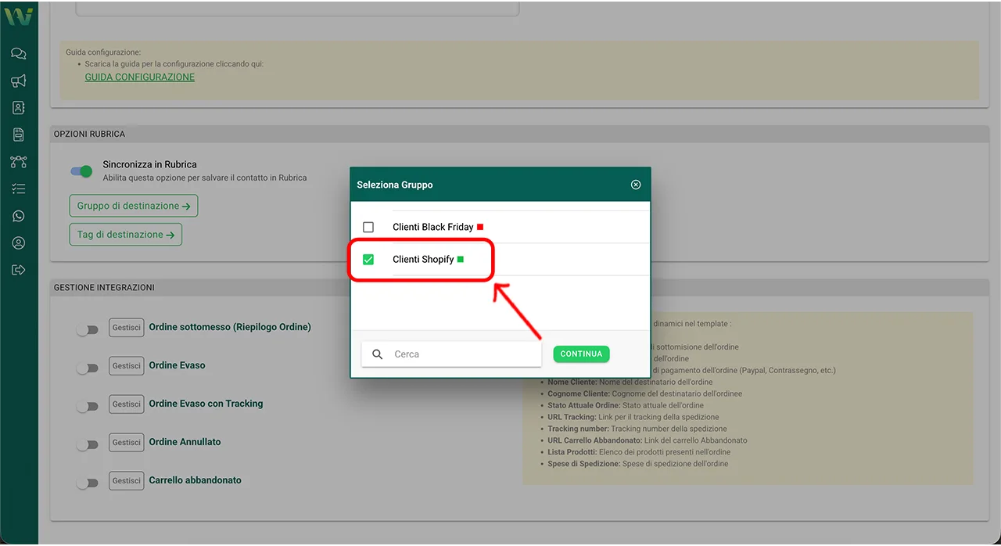Open the megaphone campaigns sidebar icon

[x=19, y=81]
